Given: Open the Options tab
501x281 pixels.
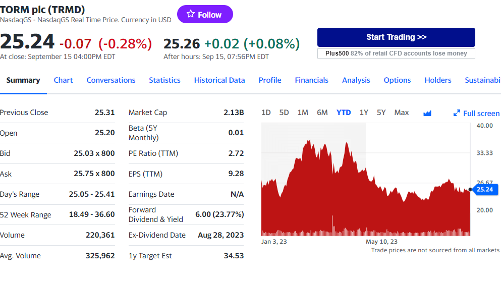Looking at the screenshot, I should (397, 80).
